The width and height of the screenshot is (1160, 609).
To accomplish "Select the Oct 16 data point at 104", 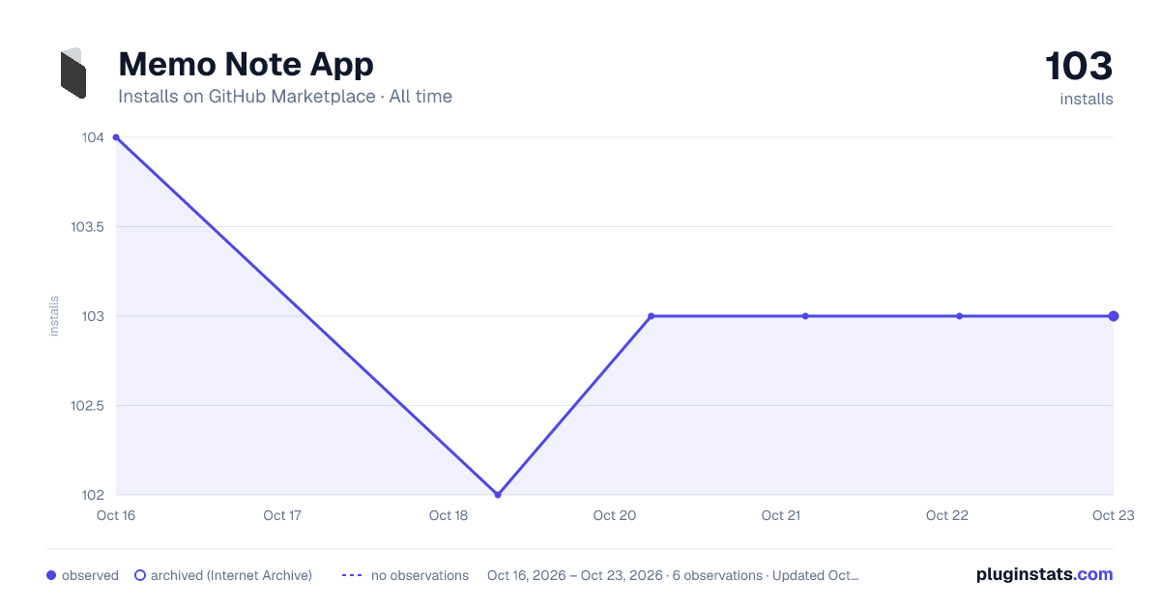I will (116, 137).
